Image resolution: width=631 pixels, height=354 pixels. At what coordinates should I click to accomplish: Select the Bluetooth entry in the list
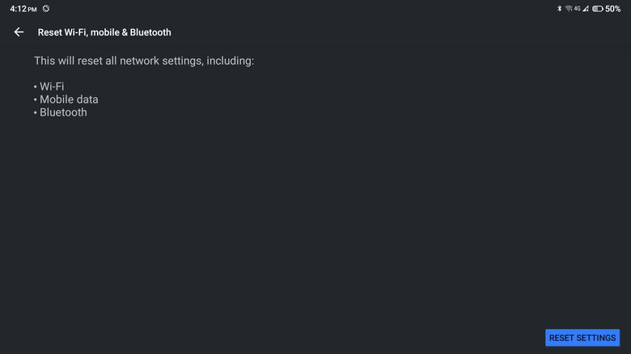coord(63,112)
